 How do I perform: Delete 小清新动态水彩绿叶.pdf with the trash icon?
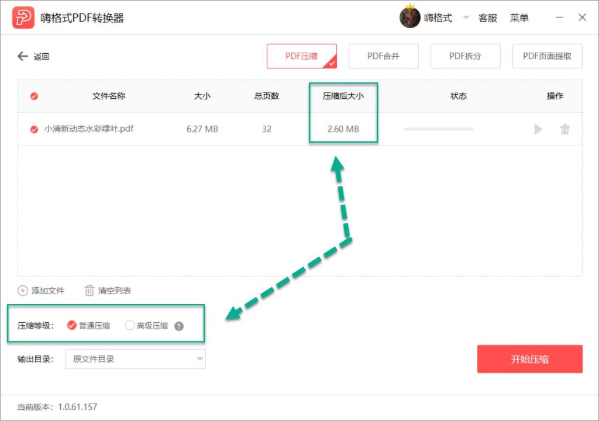coord(564,129)
